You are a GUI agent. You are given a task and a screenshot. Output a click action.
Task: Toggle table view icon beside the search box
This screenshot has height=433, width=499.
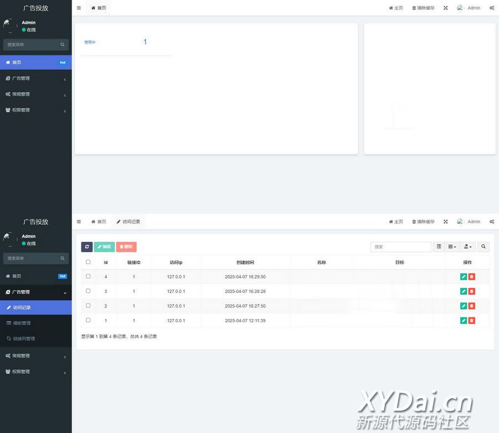[439, 246]
